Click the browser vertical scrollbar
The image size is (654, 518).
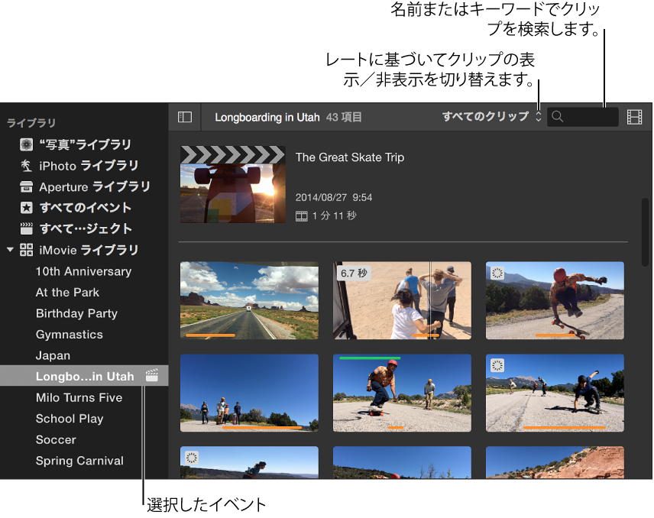pos(646,232)
